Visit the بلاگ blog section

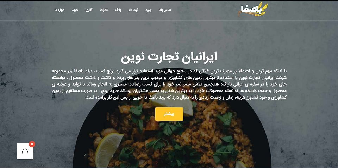tap(118, 10)
